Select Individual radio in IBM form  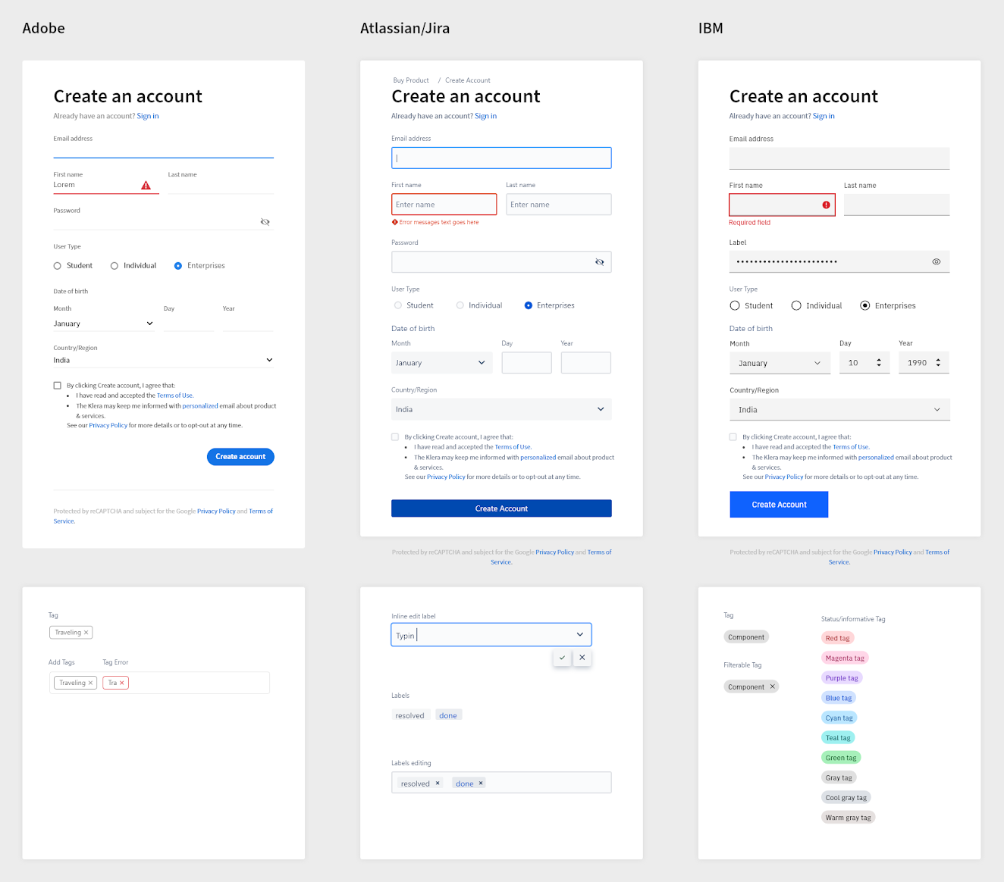coord(796,305)
